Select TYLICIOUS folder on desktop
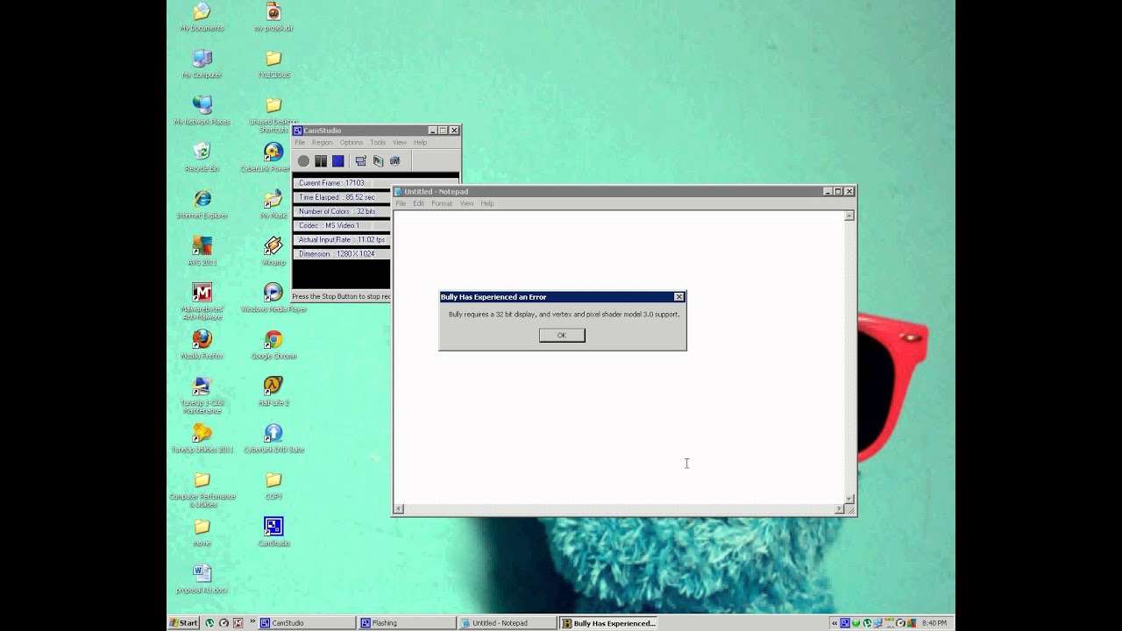The image size is (1122, 631). click(273, 64)
